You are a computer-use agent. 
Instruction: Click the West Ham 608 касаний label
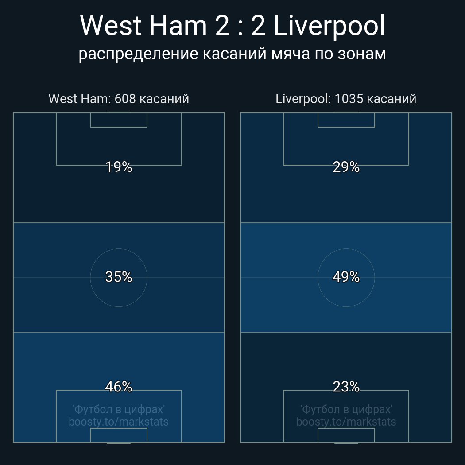coord(119,99)
